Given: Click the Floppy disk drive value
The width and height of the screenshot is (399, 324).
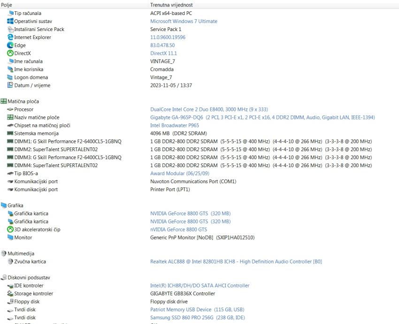Looking at the screenshot, I should pyautogui.click(x=169, y=301).
